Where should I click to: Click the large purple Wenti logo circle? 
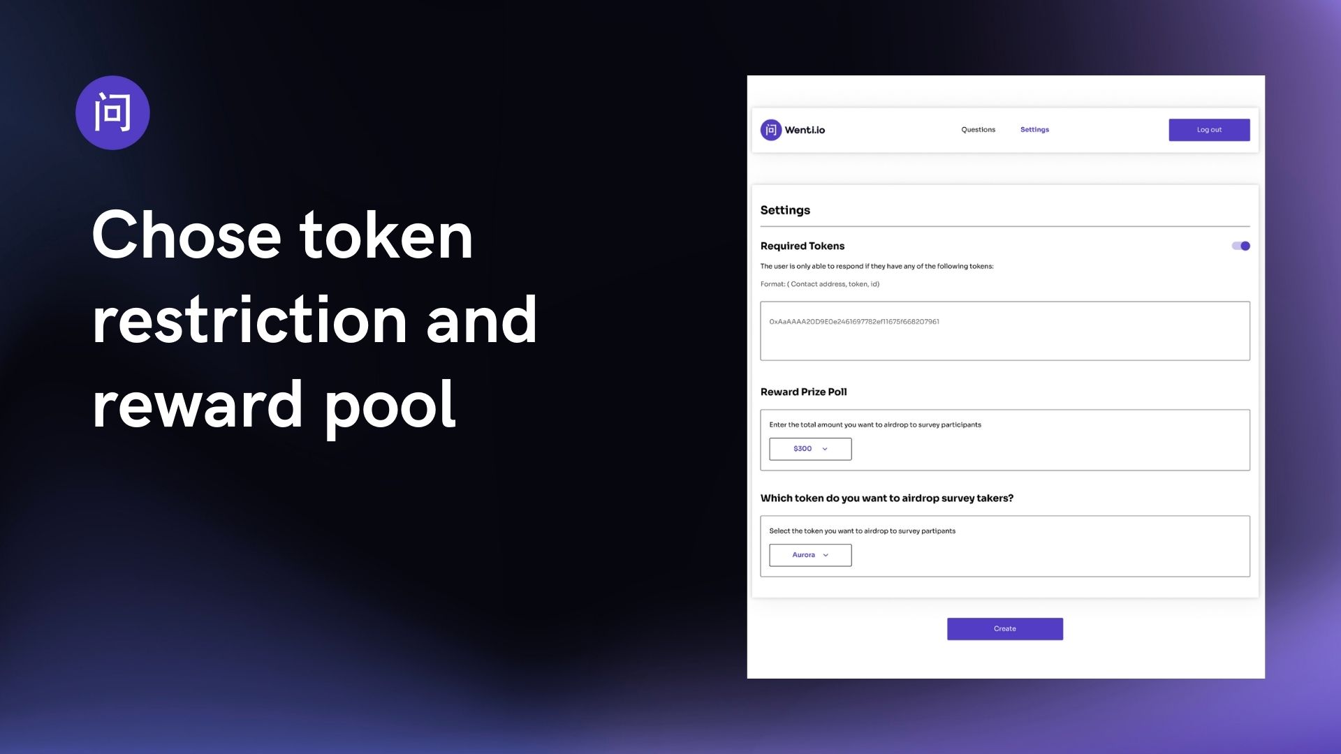112,112
